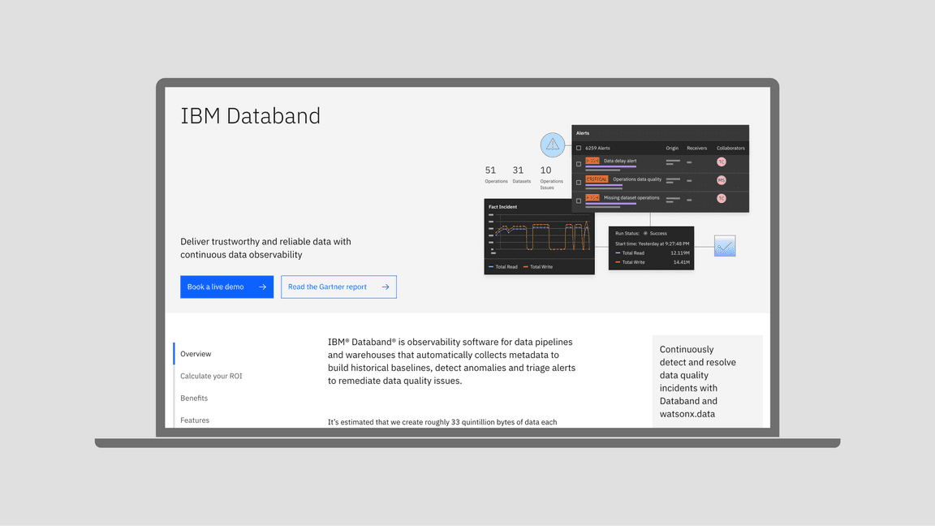The image size is (935, 526).
Task: Click the MS collaborator avatar
Action: point(721,180)
